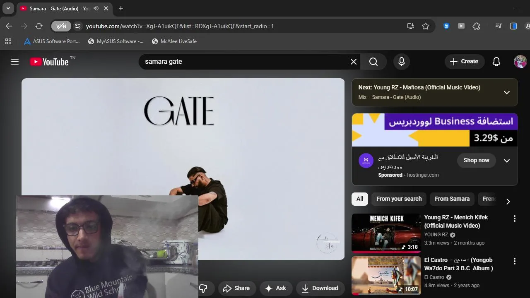Click Next: Young RZ - Mafiosa text
The image size is (530, 298).
click(419, 87)
